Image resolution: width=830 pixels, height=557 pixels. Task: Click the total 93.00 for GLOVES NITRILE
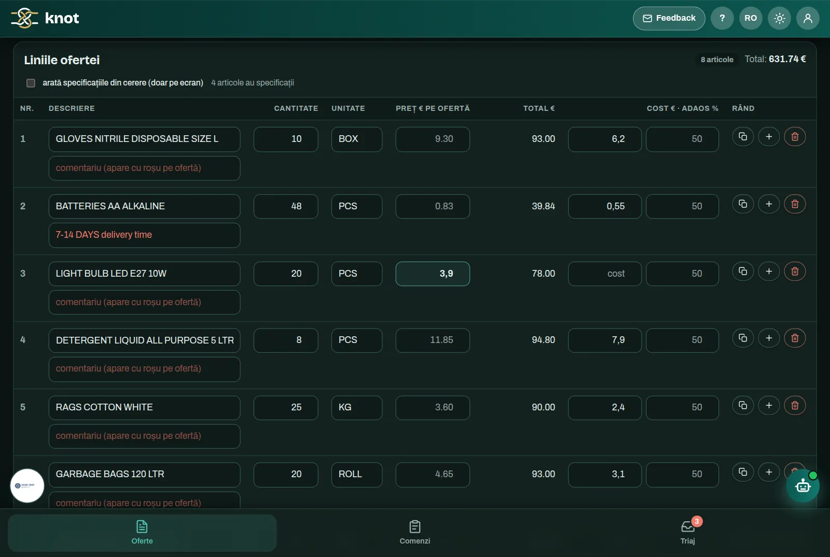pos(543,139)
